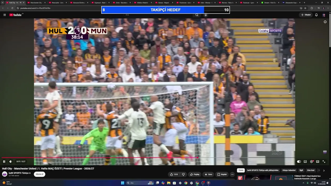
Task: Open the taskbar clock and date
Action: (x=322, y=183)
